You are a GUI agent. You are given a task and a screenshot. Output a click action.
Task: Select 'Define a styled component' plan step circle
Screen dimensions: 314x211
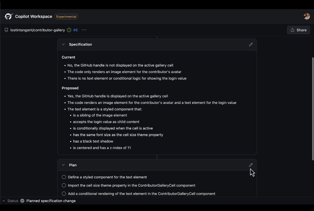64,177
